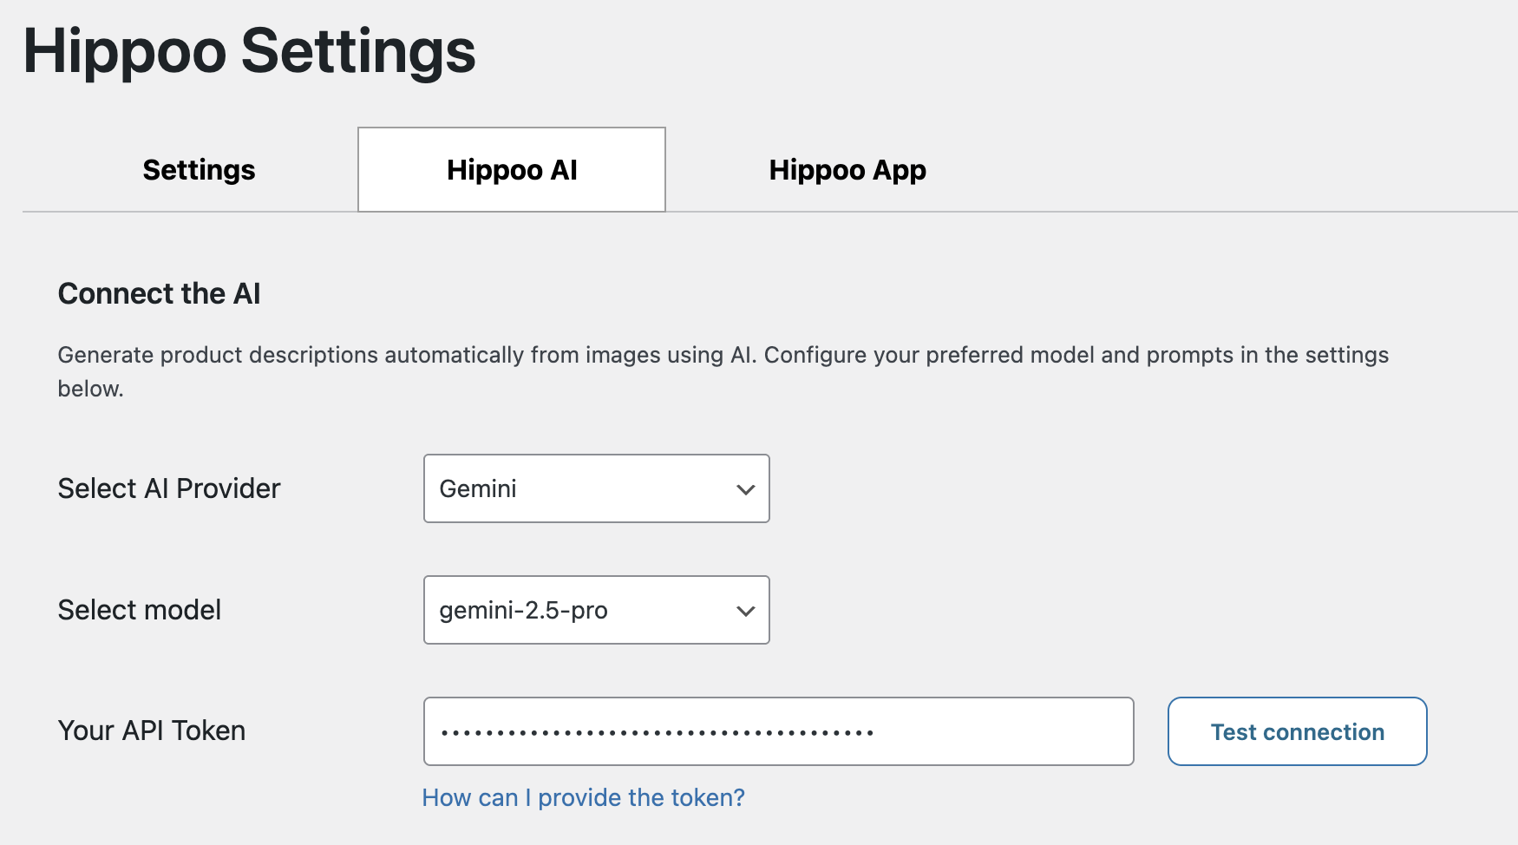Screen dimensions: 1518x845
Task: Open the Hippoo App tab
Action: pos(847,170)
